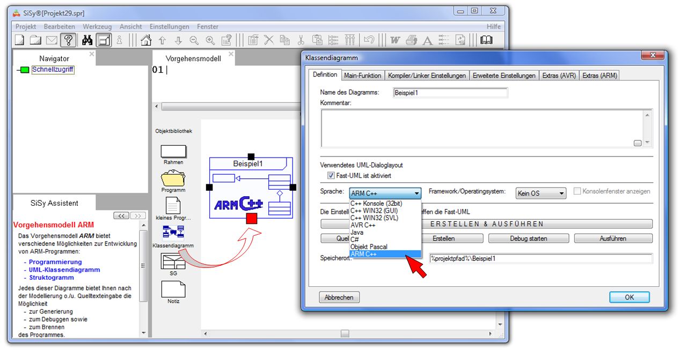Click the down arrow toolbar icon
Viewport: 680px width, 351px height.
pos(178,40)
